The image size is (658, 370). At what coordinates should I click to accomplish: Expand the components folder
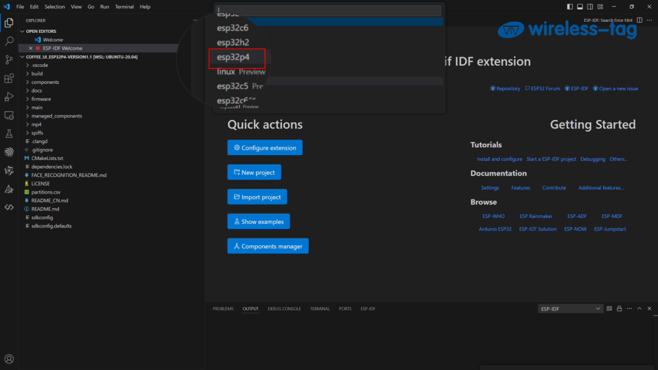(45, 82)
